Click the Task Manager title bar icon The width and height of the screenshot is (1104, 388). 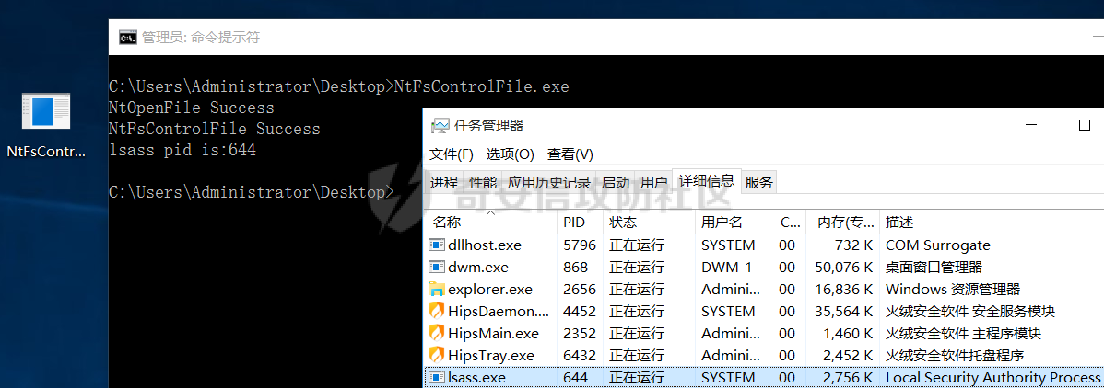(x=440, y=125)
